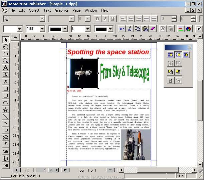The width and height of the screenshot is (204, 180).
Task: Click the Cut scissors icon
Action: pyautogui.click(x=130, y=29)
